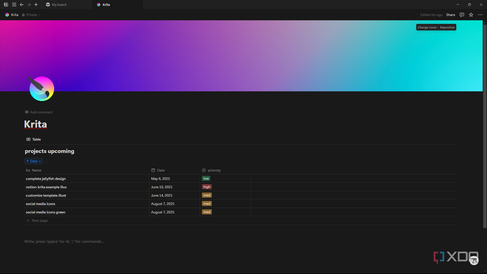
Task: Click New page to add a row
Action: (x=37, y=220)
